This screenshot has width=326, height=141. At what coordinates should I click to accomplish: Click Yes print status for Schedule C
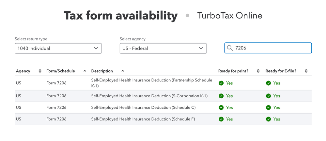pyautogui.click(x=229, y=107)
